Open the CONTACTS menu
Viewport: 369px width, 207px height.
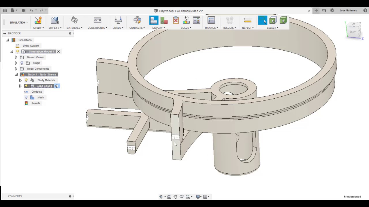pos(137,28)
